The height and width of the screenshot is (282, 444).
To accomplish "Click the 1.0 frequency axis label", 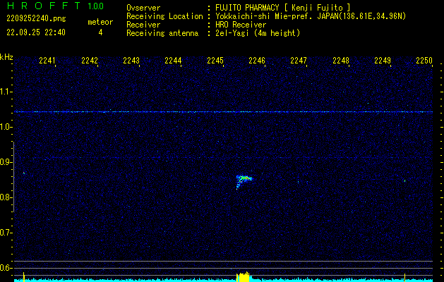I will tap(6, 127).
